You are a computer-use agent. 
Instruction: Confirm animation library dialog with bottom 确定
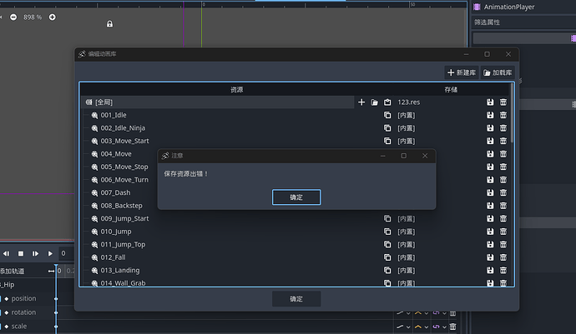[x=296, y=298]
